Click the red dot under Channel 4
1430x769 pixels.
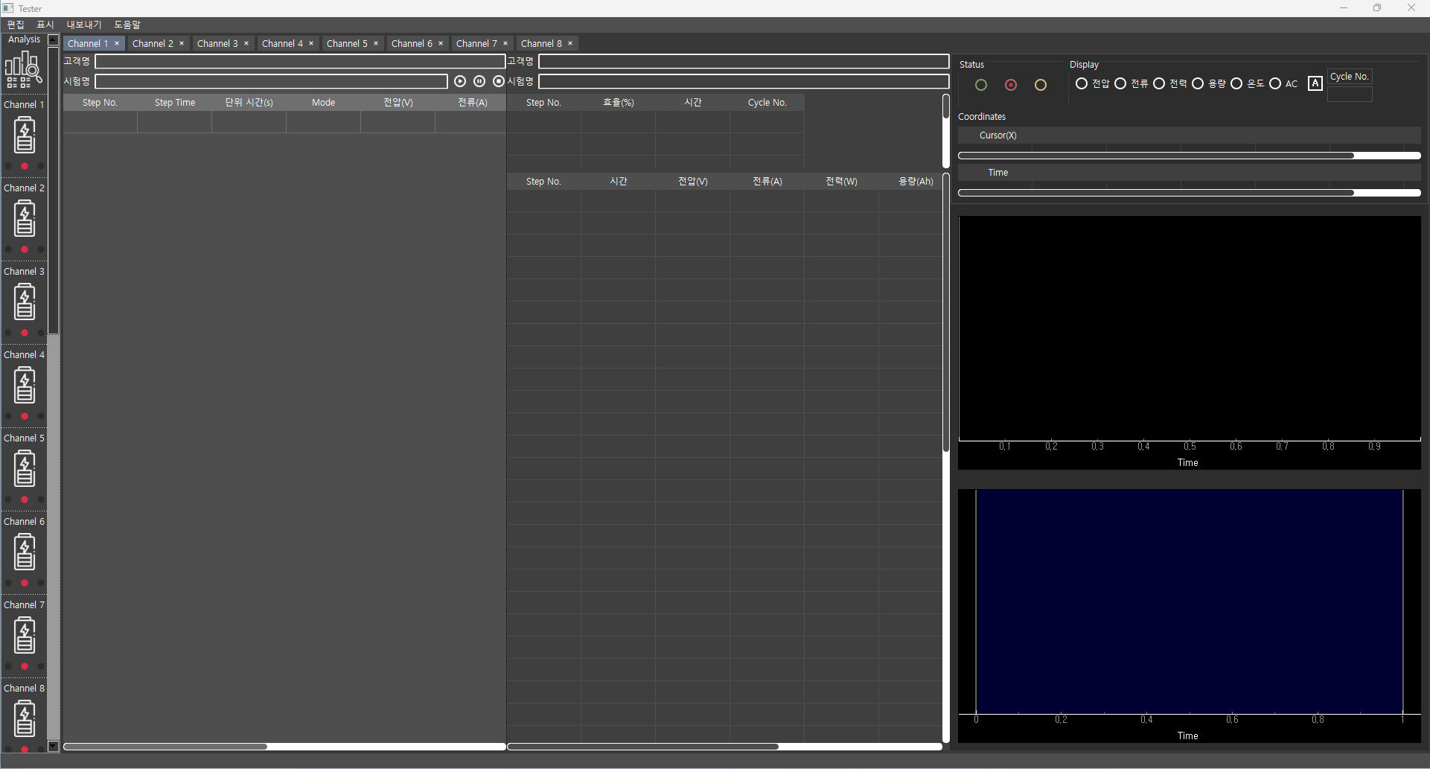[x=25, y=416]
